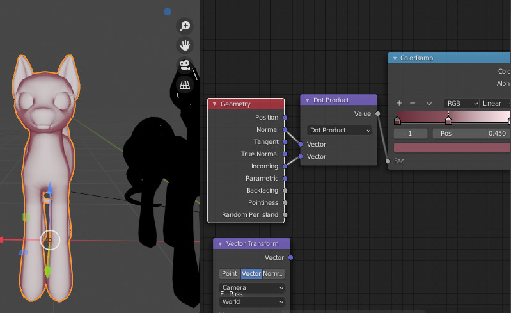Image resolution: width=511 pixels, height=313 pixels.
Task: Toggle the camera view icon
Action: 185,65
